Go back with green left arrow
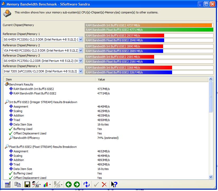Viewport: 218px width, 191px height. coord(68,184)
